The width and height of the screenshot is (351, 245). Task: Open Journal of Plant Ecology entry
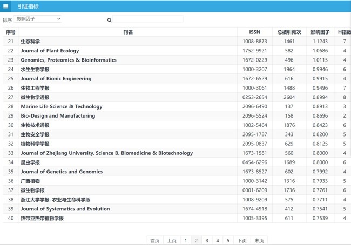click(x=50, y=51)
